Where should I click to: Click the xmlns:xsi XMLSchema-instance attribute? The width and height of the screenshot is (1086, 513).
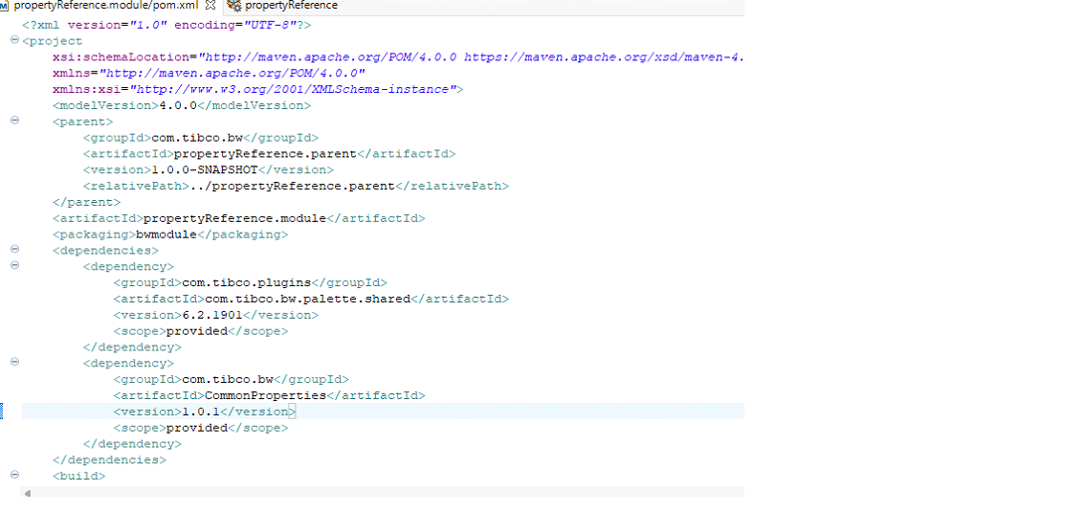(x=255, y=89)
